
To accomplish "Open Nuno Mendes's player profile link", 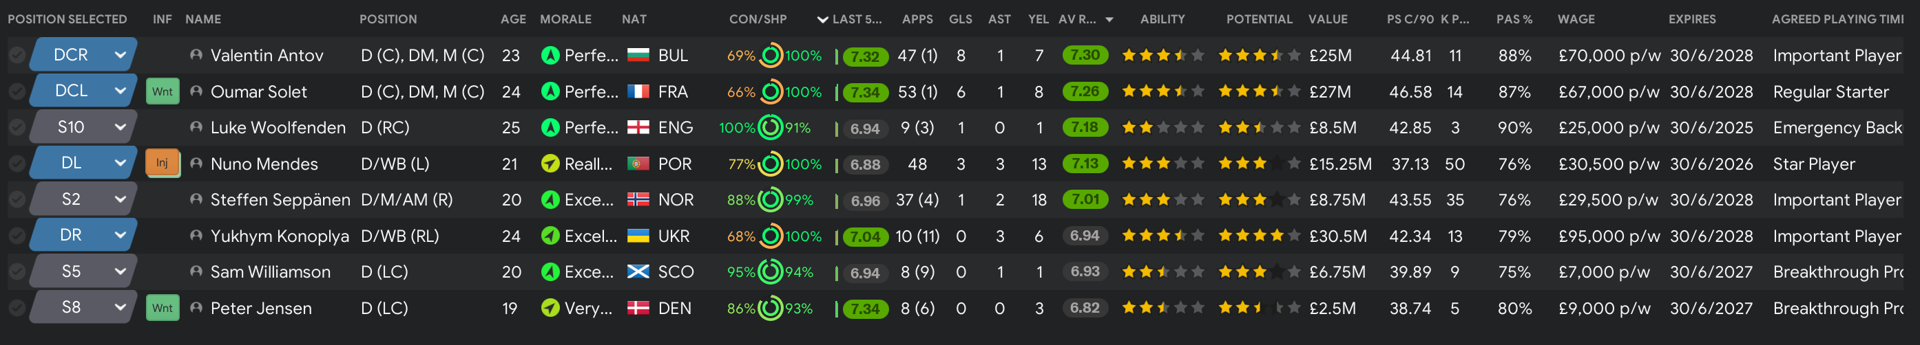I will (264, 164).
